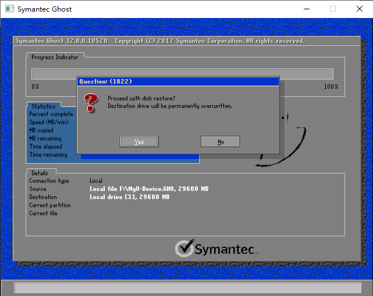
Task: Click the source file F:\MyU-Device.GHO text
Action: 148,189
